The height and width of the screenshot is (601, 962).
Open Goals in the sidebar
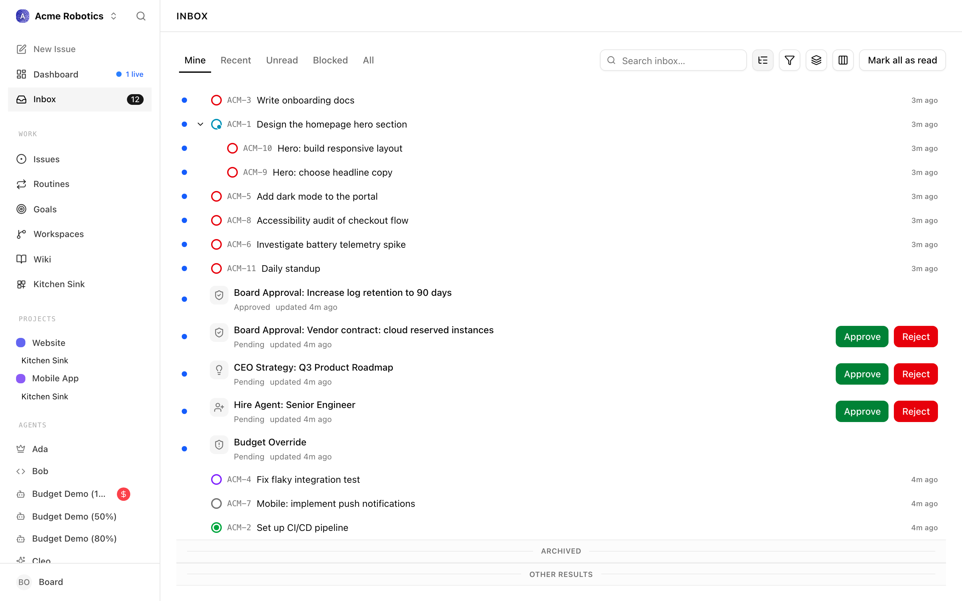pos(79,209)
